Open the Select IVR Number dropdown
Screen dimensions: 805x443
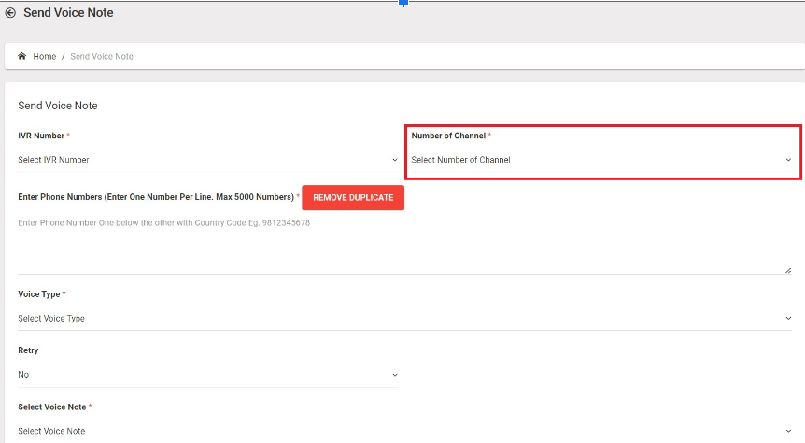[208, 160]
